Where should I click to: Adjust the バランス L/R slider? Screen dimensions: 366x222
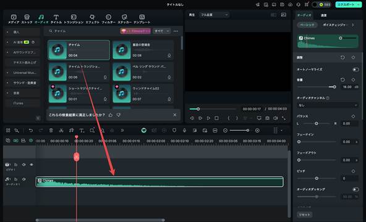point(317,123)
